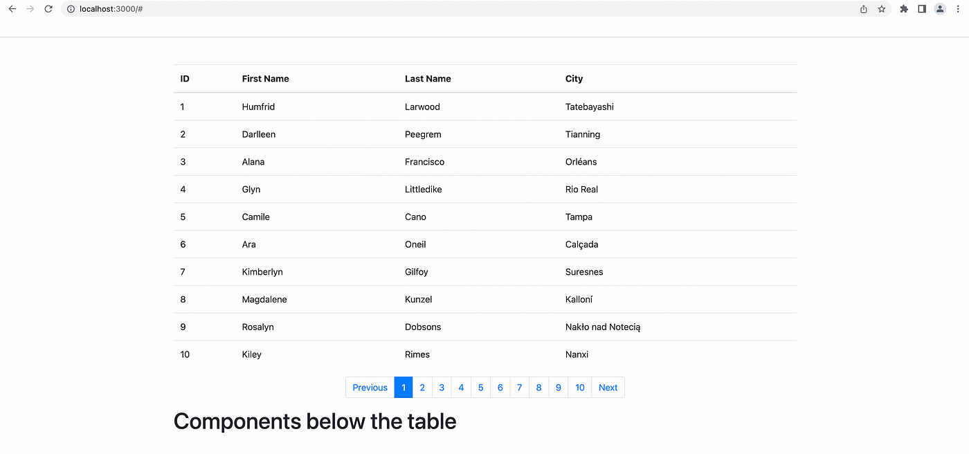Go to the Previous page
The height and width of the screenshot is (454, 969).
[x=370, y=388]
